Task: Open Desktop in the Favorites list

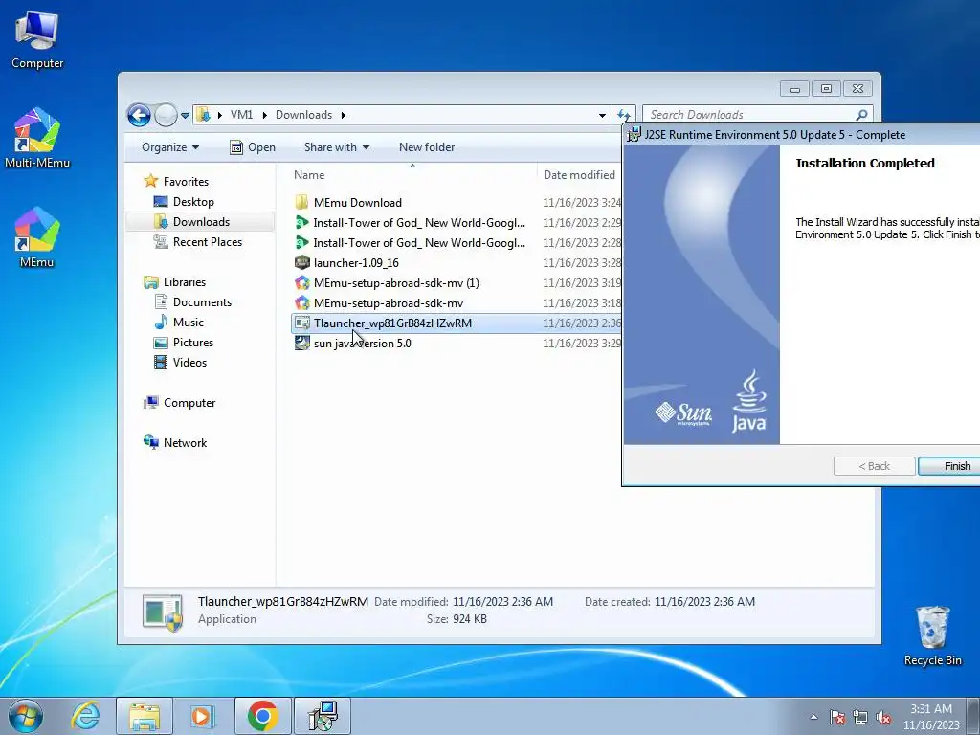Action: pos(193,201)
